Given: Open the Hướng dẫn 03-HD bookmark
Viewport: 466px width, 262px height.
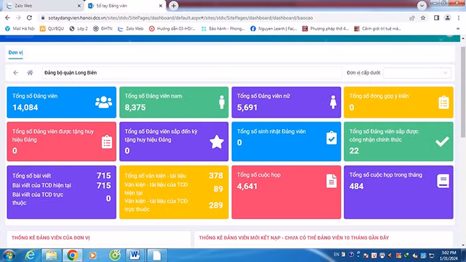Looking at the screenshot, I should 172,29.
